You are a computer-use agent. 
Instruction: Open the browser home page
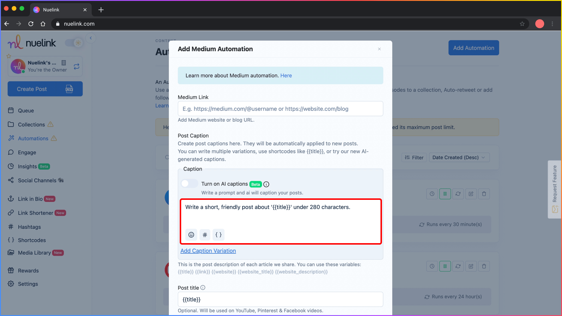click(43, 24)
